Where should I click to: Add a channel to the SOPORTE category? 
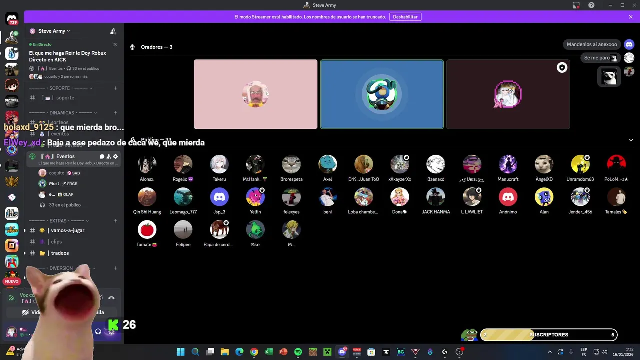(x=115, y=88)
